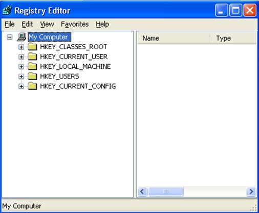Select the HKEY_USERS tree label
This screenshot has height=213, width=259.
pyautogui.click(x=59, y=76)
